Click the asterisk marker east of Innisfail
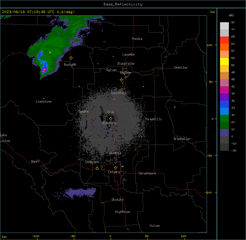This screenshot has width=246, height=240. (x=143, y=86)
